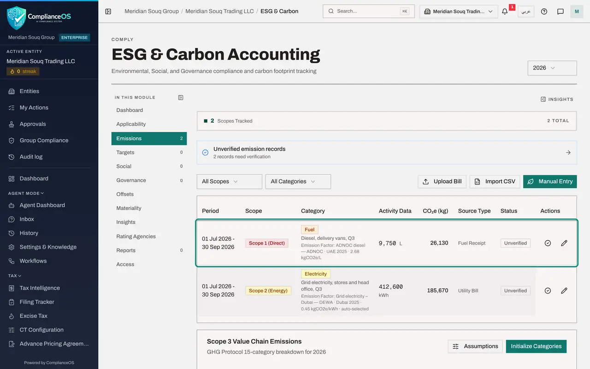The image size is (590, 369).
Task: Switch language to Arabic
Action: (x=526, y=12)
